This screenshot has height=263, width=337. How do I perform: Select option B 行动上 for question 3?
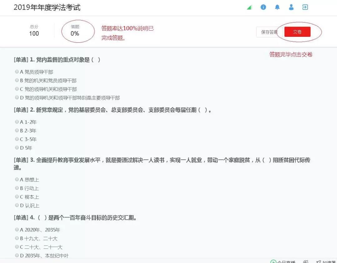pyautogui.click(x=17, y=188)
